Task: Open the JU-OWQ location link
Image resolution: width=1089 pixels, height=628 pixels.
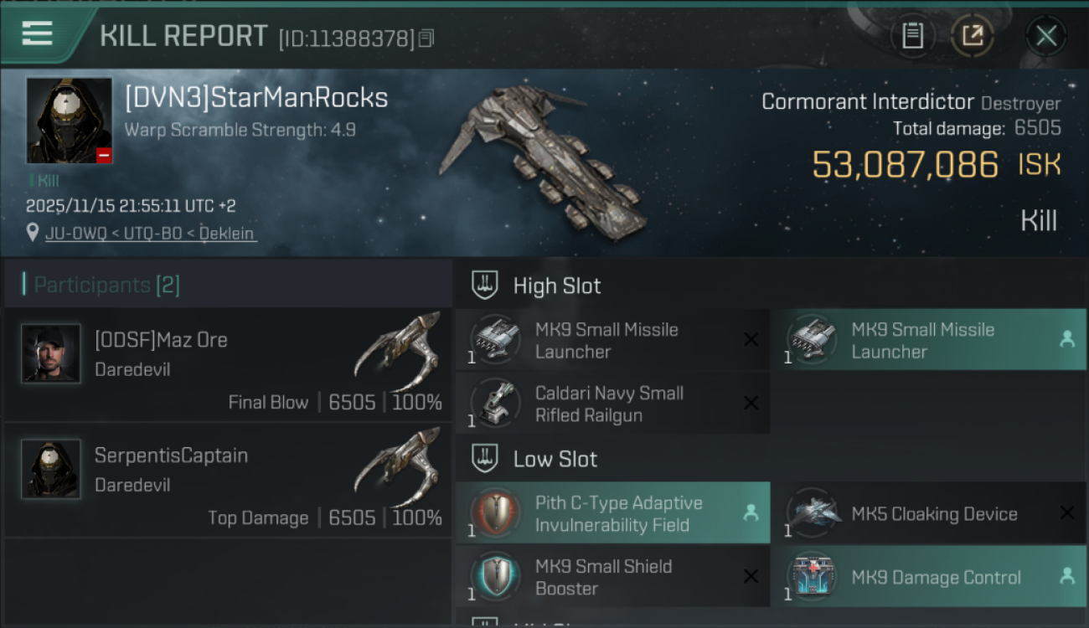Action: point(151,234)
